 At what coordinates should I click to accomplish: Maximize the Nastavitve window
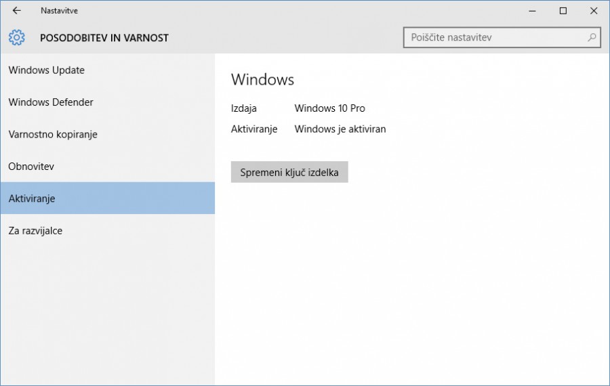563,11
